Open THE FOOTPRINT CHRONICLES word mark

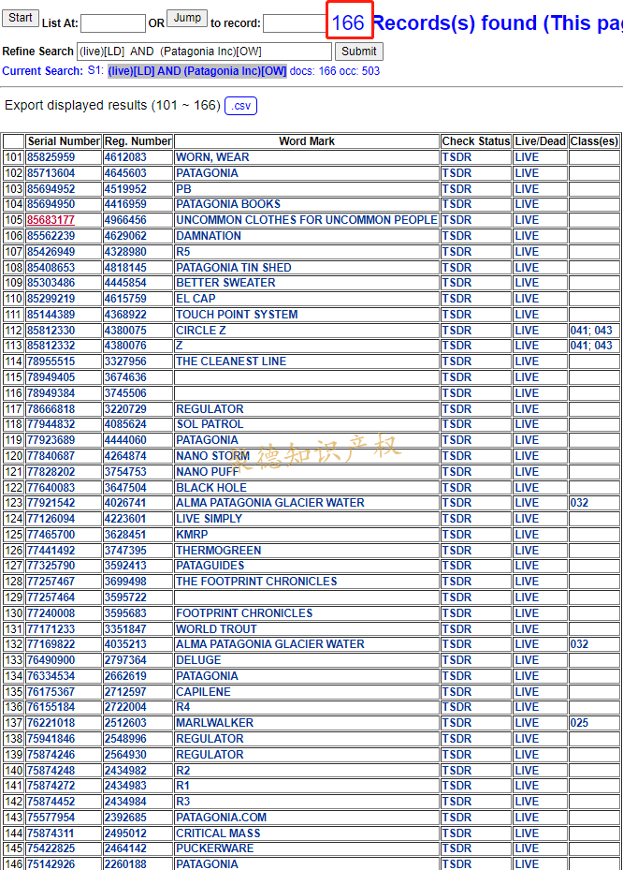click(x=256, y=582)
